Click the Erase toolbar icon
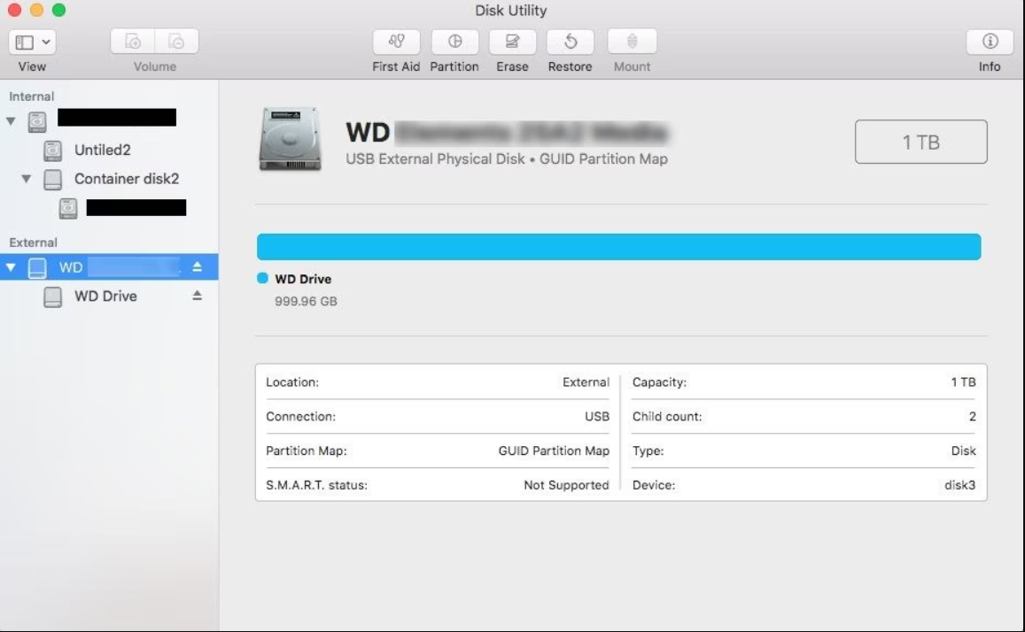Screen dimensions: 1025x632 coord(512,42)
